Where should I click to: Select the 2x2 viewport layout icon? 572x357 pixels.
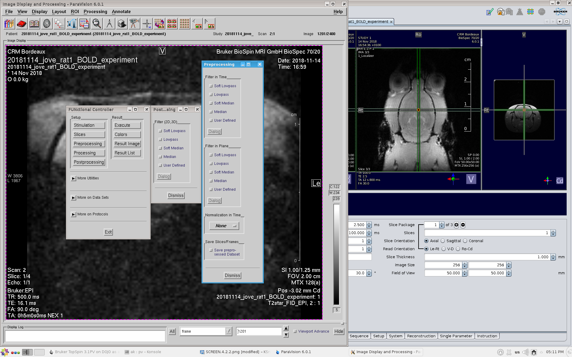tap(172, 24)
